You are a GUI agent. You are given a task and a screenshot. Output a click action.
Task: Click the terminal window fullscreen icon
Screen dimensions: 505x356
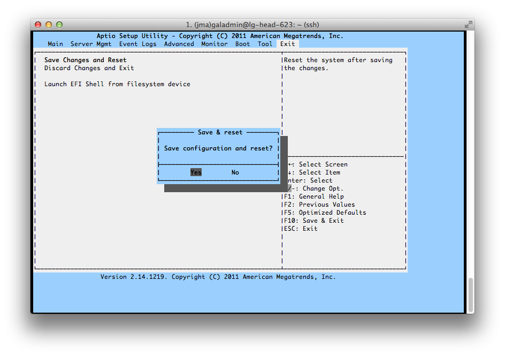[x=468, y=25]
